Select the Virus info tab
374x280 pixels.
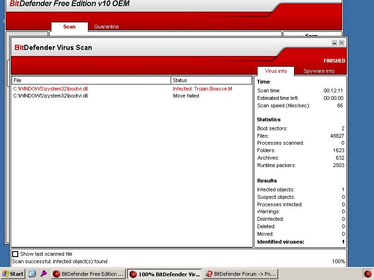[276, 71]
